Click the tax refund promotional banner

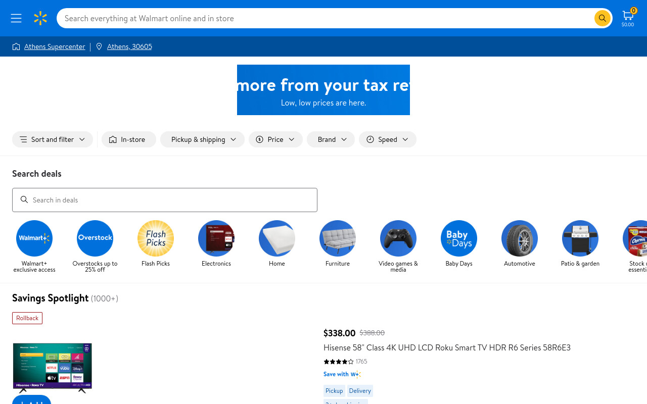323,90
